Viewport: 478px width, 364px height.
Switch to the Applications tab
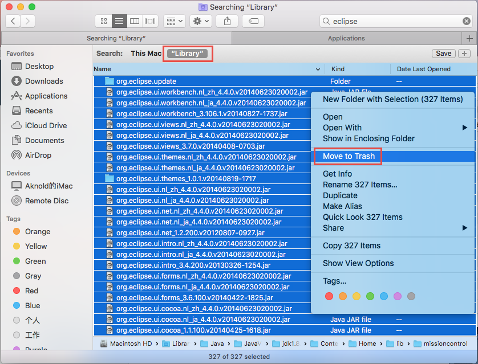tap(354, 38)
